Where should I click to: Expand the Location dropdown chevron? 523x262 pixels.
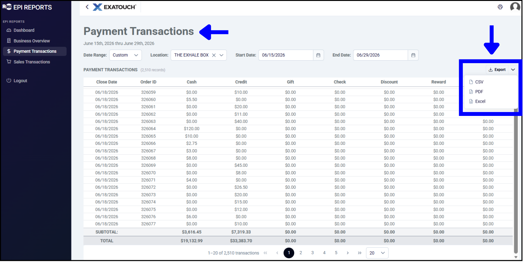[222, 55]
